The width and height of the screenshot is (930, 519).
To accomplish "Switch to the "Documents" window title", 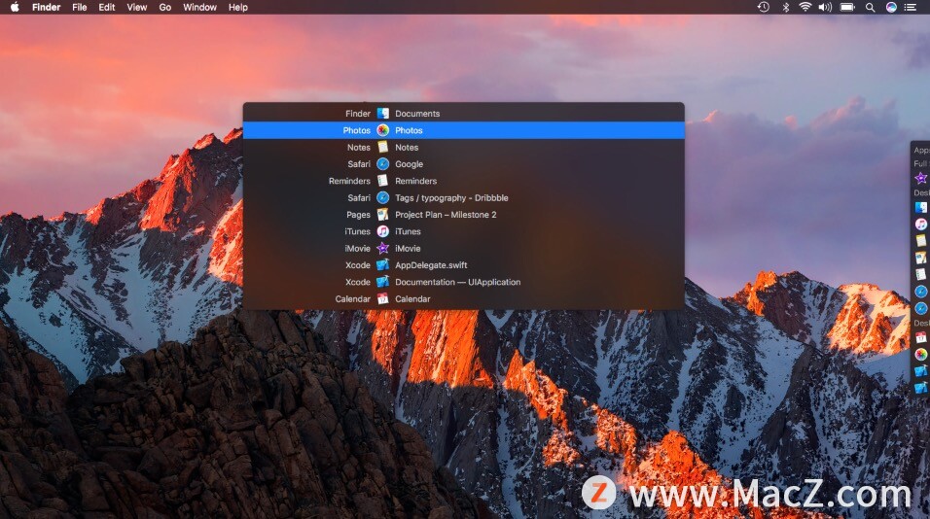I will tap(417, 114).
